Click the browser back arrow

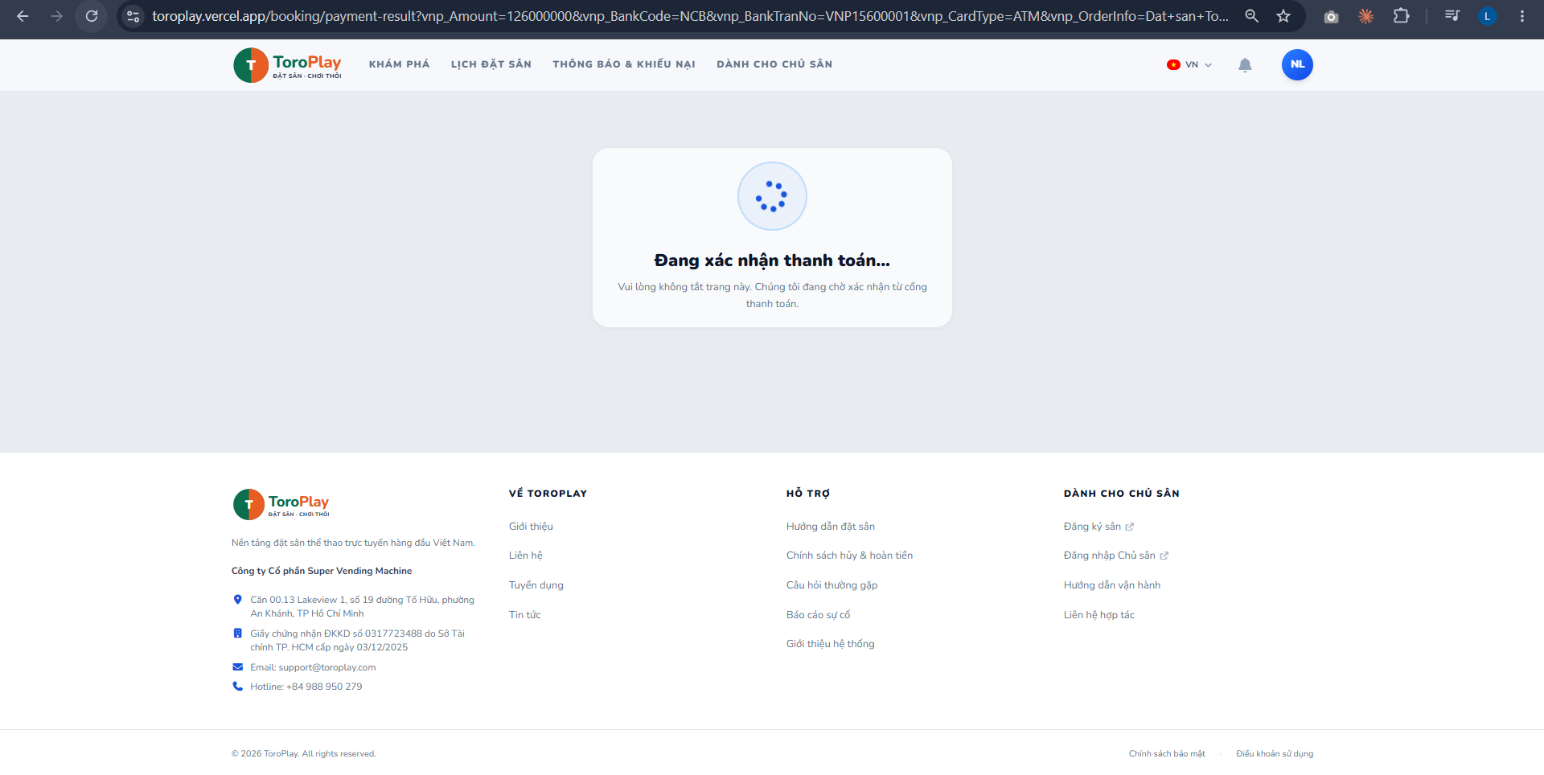23,16
